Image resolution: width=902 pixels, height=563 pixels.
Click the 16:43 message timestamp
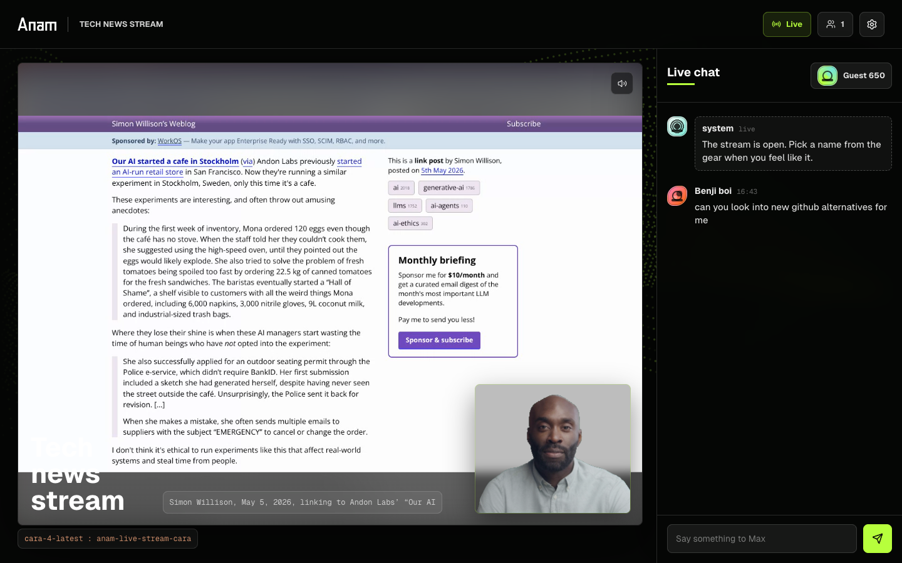747,192
